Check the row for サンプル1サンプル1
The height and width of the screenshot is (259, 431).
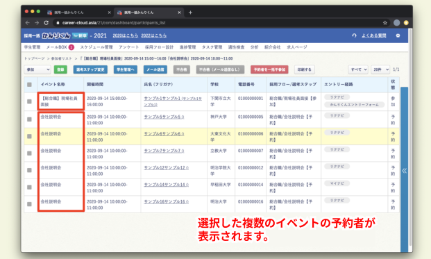tap(29, 101)
